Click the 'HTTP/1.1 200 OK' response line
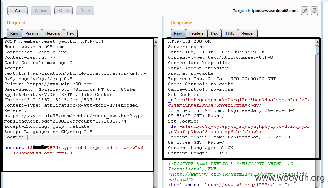Viewport: 328px width, 188px height. point(189,41)
